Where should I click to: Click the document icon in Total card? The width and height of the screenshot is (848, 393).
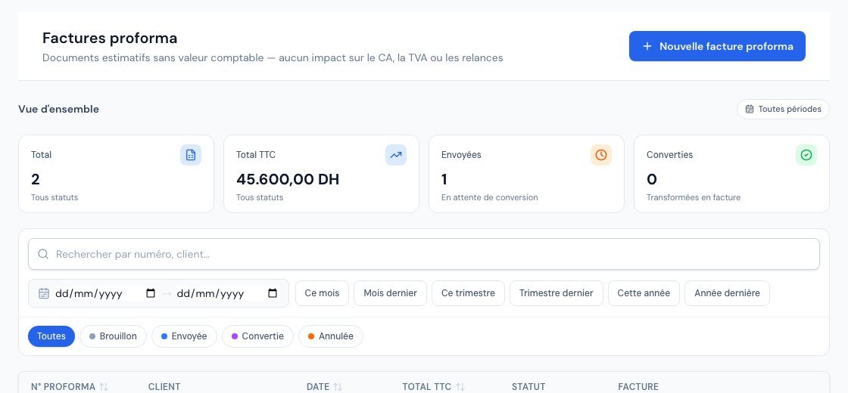[190, 155]
